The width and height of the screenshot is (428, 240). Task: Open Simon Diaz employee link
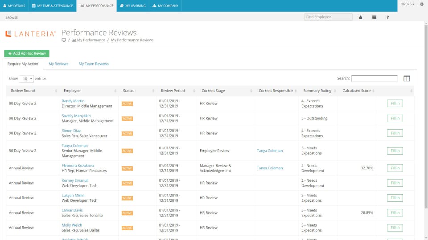(71, 131)
